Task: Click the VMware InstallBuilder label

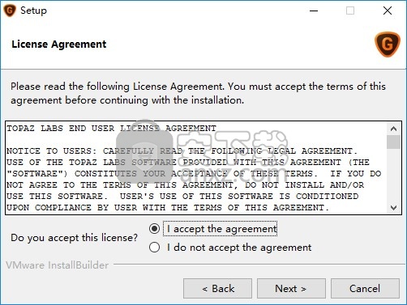Action: 58,265
